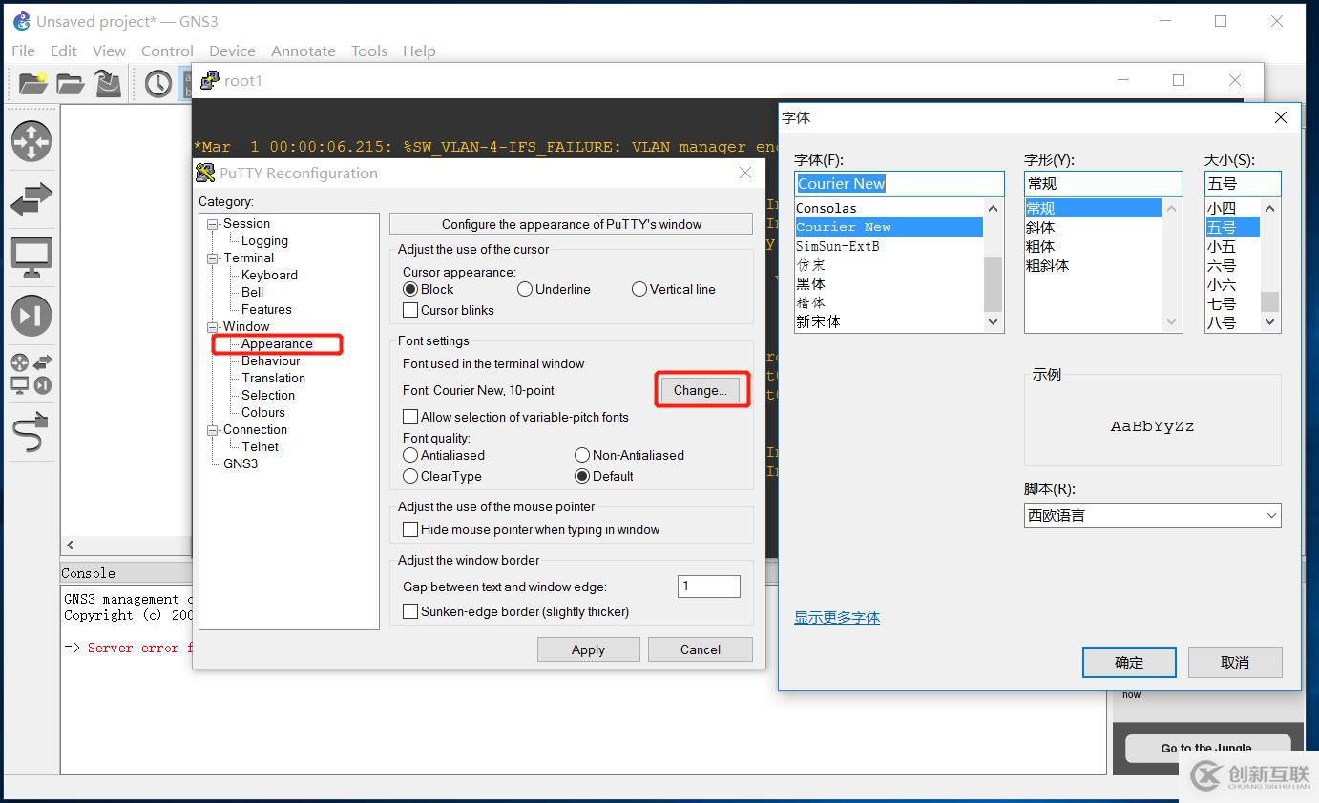Browse security devices in the GNS3 dock
This screenshot has height=803, width=1319.
point(31,316)
